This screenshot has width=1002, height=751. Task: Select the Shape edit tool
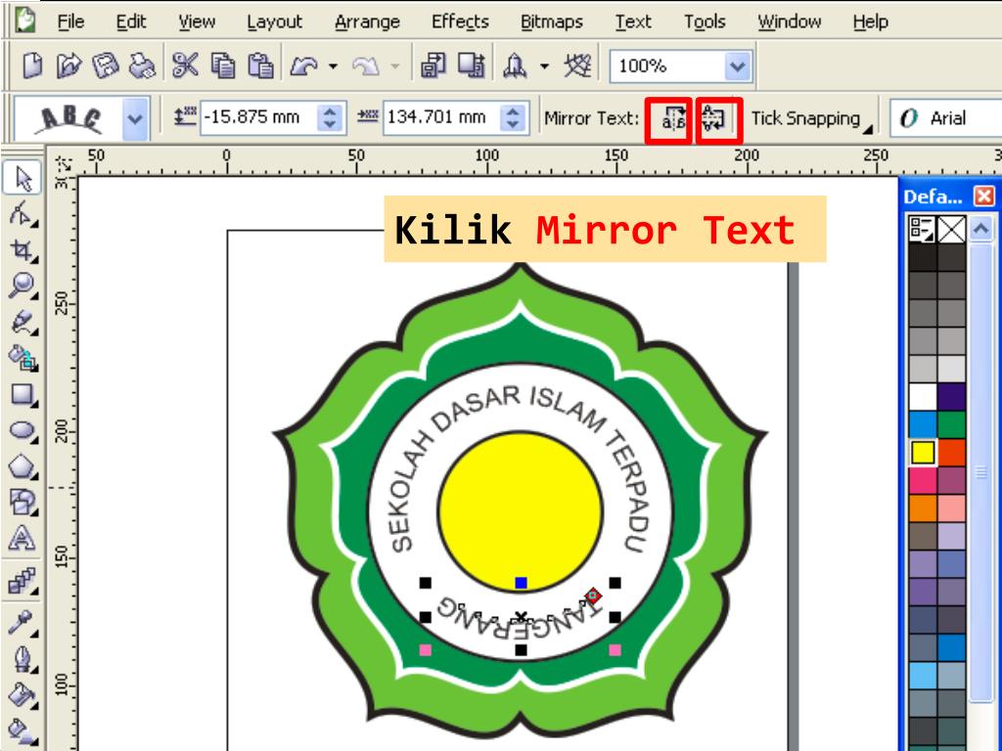pyautogui.click(x=23, y=214)
